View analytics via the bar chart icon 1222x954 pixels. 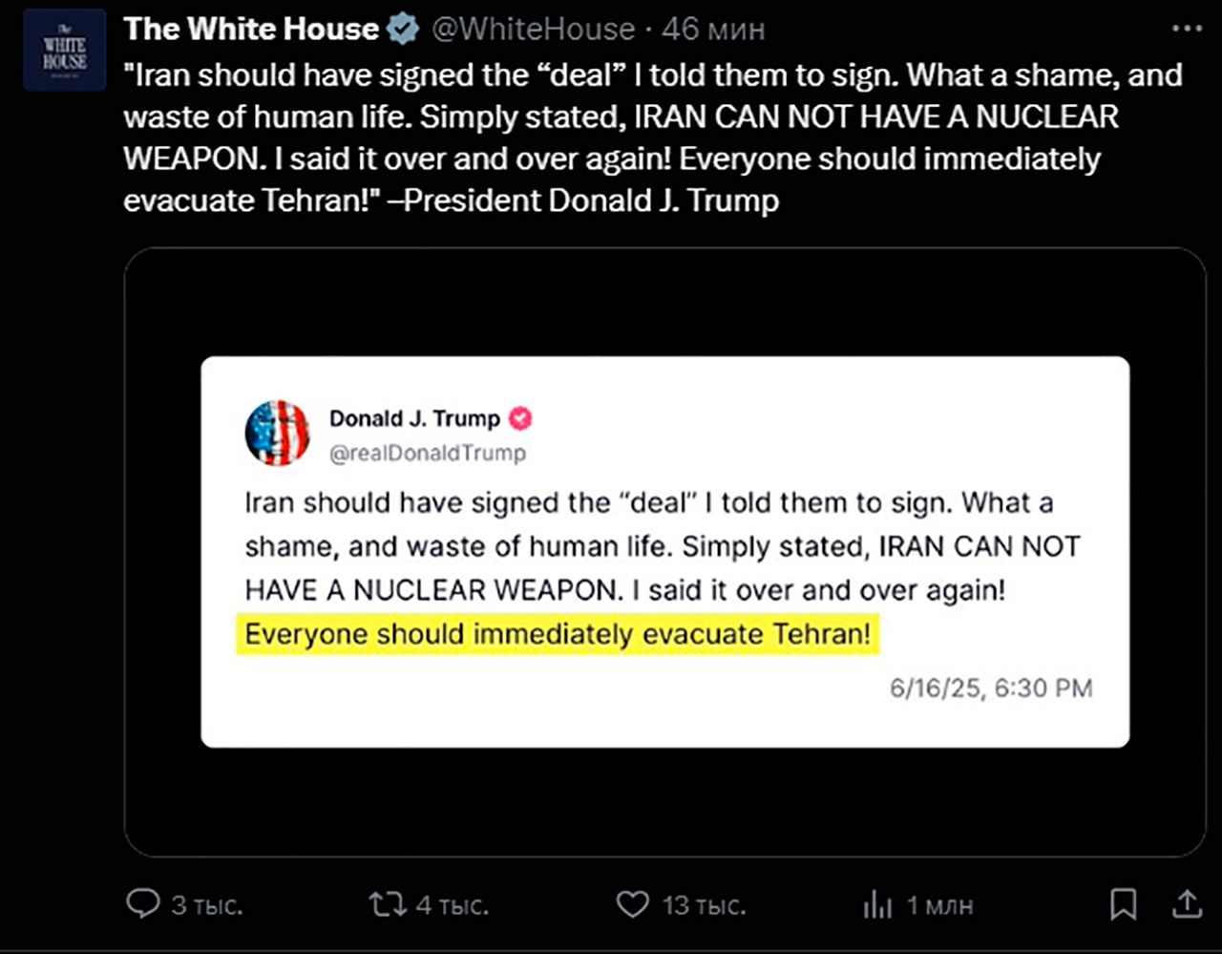877,904
